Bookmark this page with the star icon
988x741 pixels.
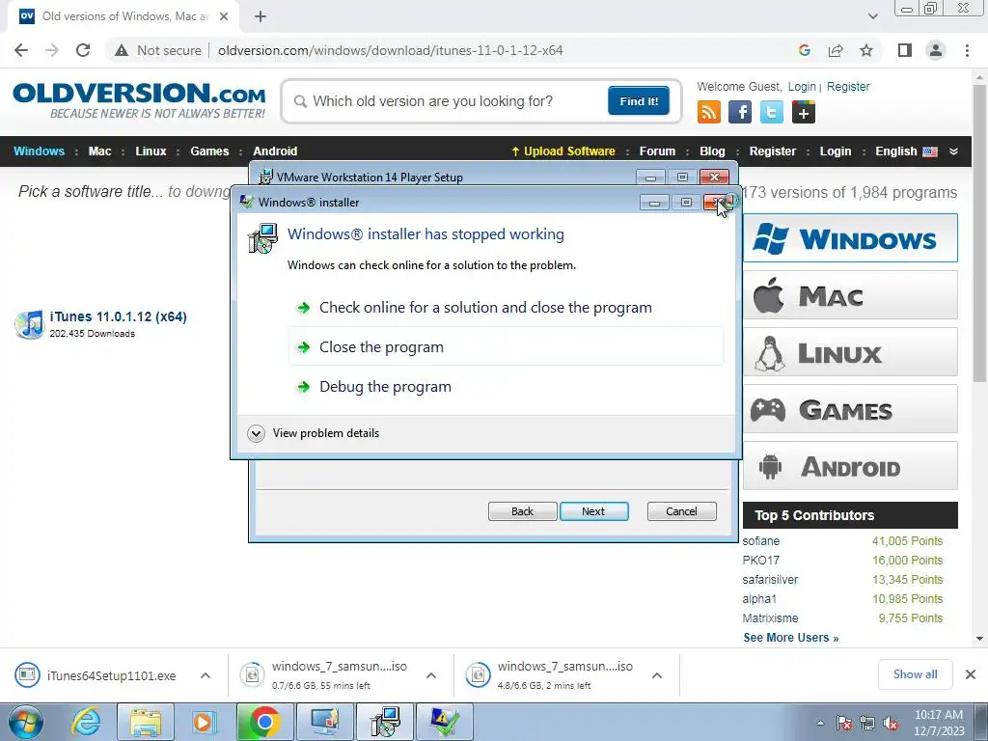pos(866,50)
